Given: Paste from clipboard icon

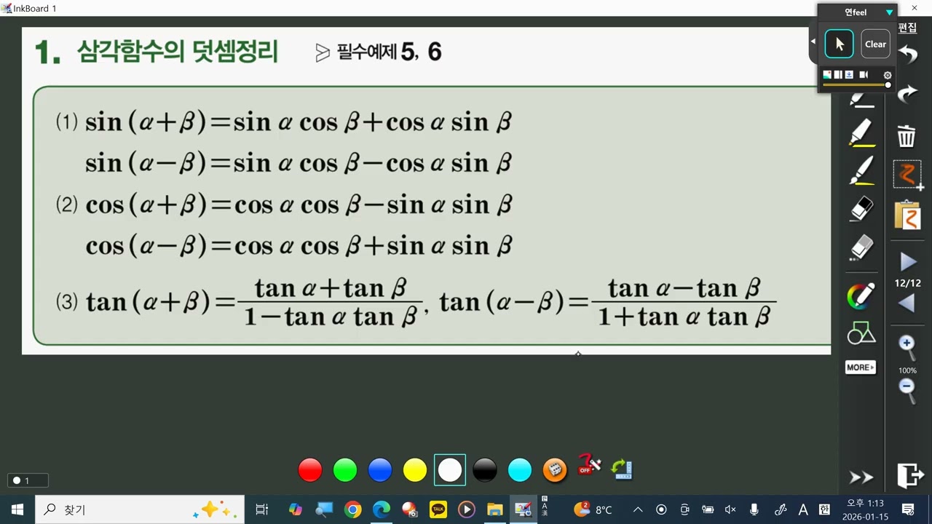Looking at the screenshot, I should point(908,215).
